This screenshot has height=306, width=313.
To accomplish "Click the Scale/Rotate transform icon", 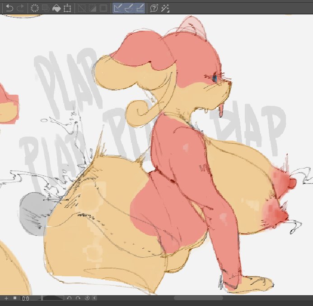I will pos(67,9).
